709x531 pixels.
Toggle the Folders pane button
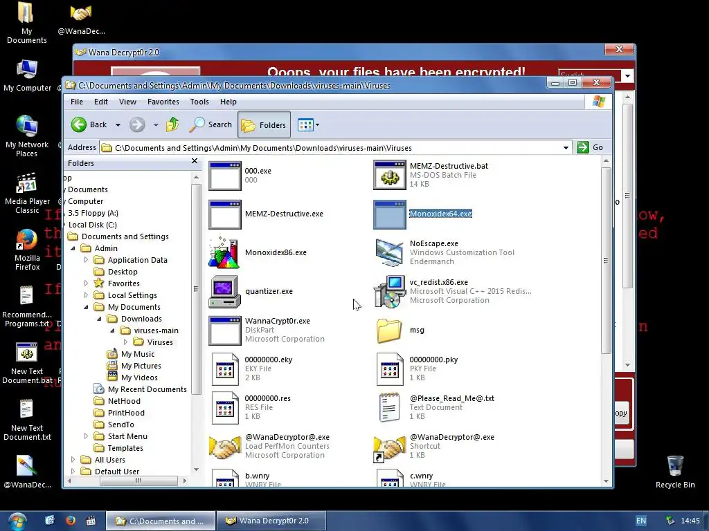tap(264, 124)
